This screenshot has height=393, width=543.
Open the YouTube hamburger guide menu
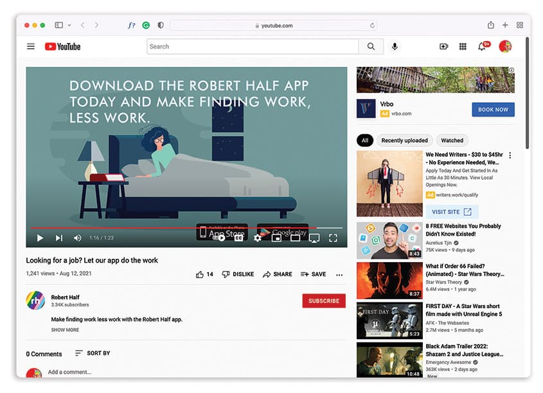coord(31,46)
